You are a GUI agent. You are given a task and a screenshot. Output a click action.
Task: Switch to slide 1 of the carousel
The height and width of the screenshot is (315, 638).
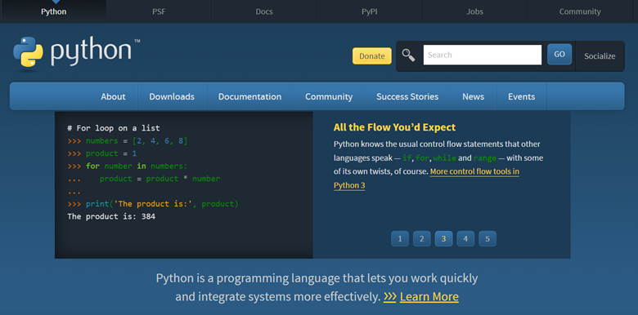(400, 238)
